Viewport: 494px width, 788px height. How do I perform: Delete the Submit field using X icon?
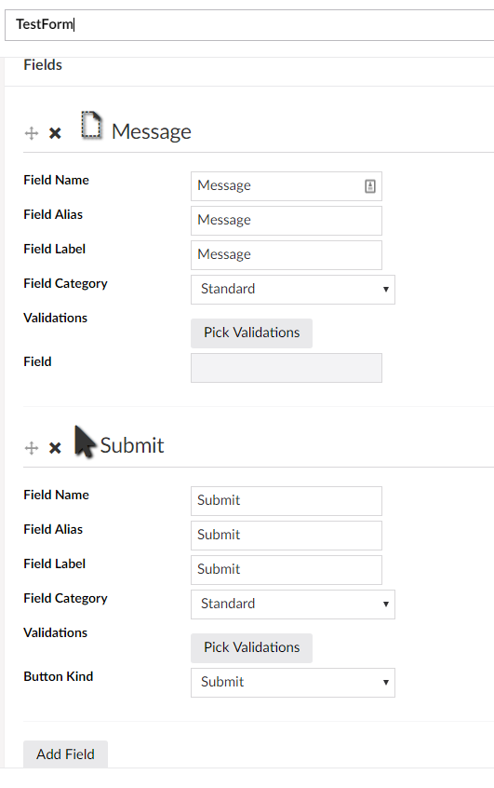click(55, 448)
